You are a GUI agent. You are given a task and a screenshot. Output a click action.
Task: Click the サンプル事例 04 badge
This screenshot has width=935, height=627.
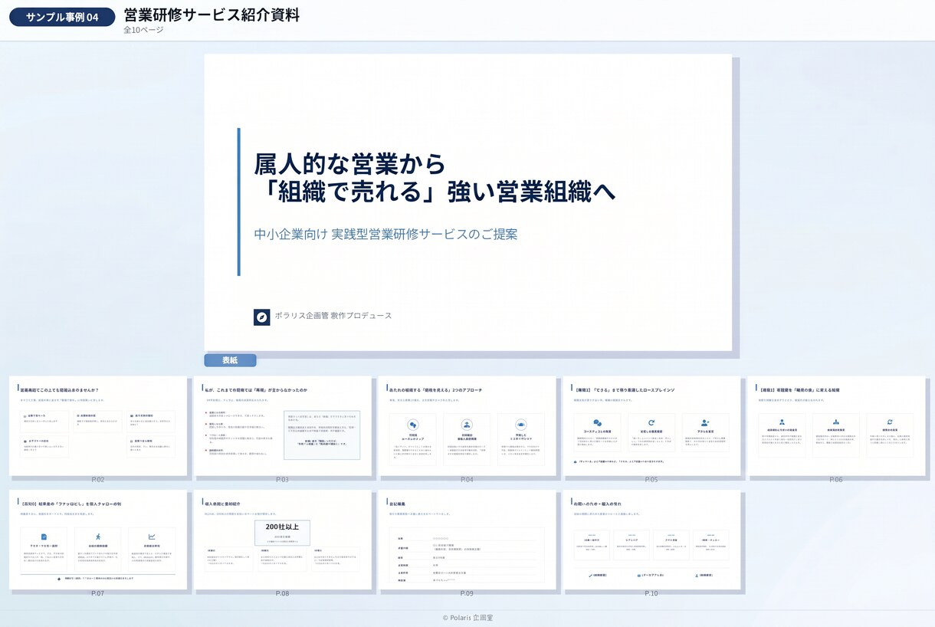pos(62,17)
